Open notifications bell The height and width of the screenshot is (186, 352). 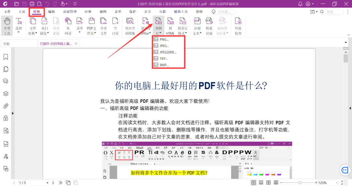(x=300, y=4)
